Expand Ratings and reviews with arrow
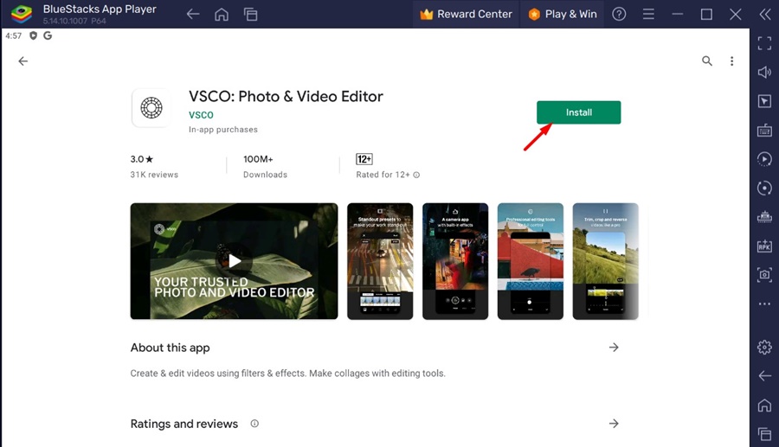 (x=614, y=423)
